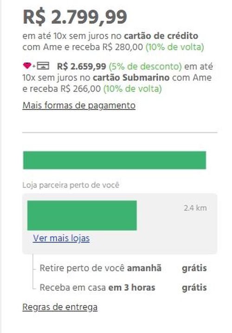Click the Submarino credit card icon
Image resolution: width=232 pixels, height=333 pixels.
[x=43, y=66]
